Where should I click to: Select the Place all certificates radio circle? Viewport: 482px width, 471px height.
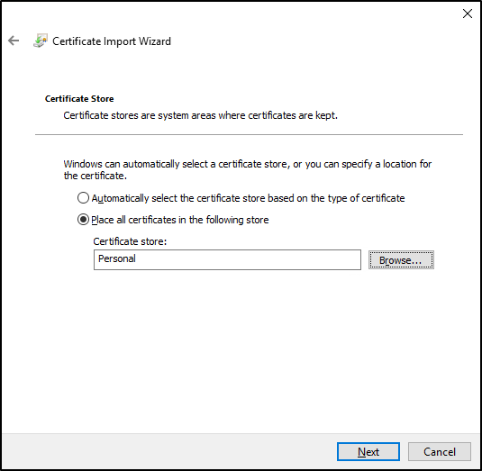click(x=83, y=220)
